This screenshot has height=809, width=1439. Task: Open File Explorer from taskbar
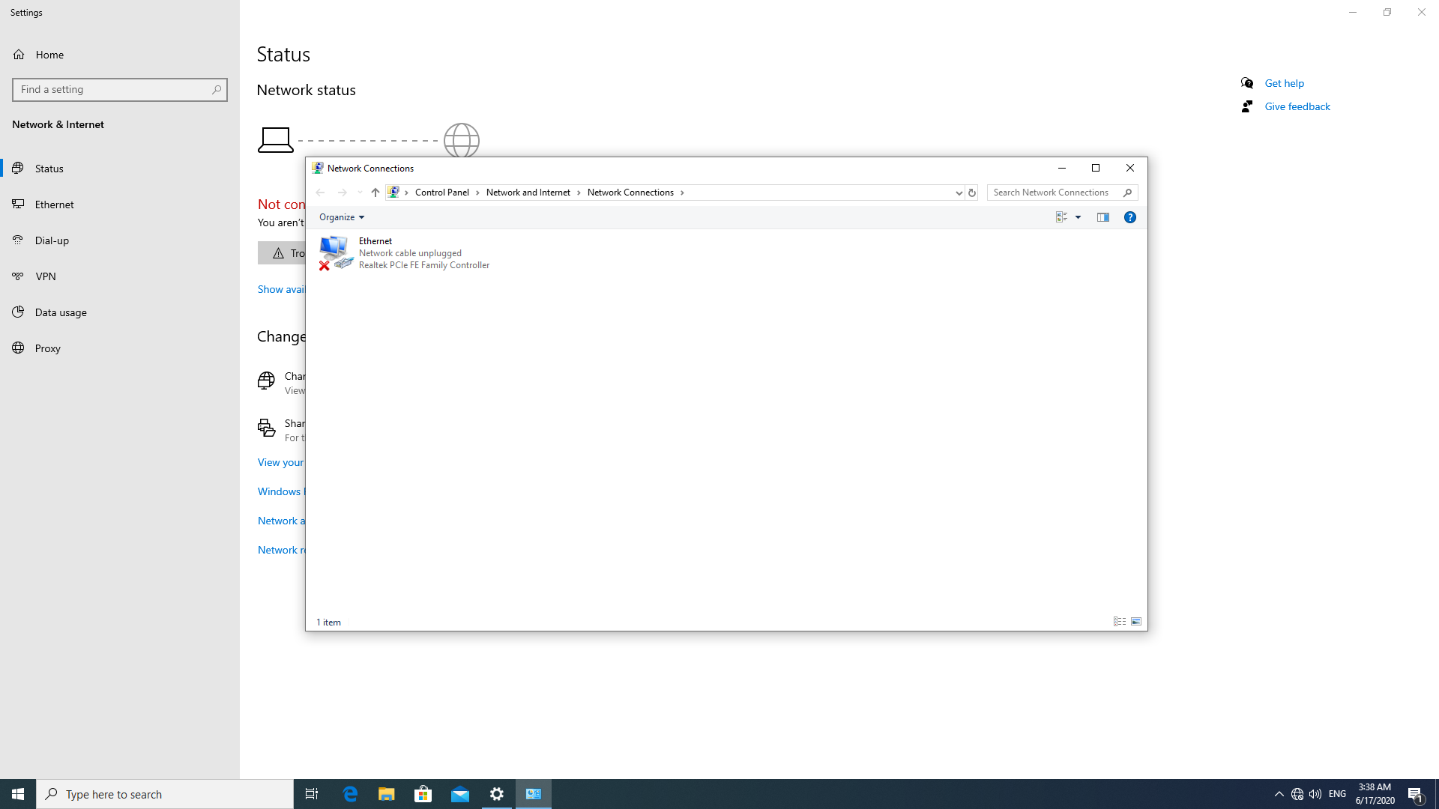point(386,794)
